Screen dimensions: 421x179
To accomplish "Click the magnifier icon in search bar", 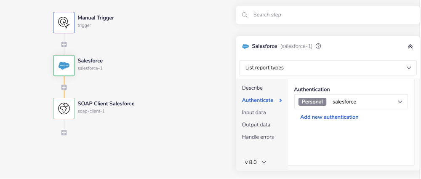I will [245, 15].
